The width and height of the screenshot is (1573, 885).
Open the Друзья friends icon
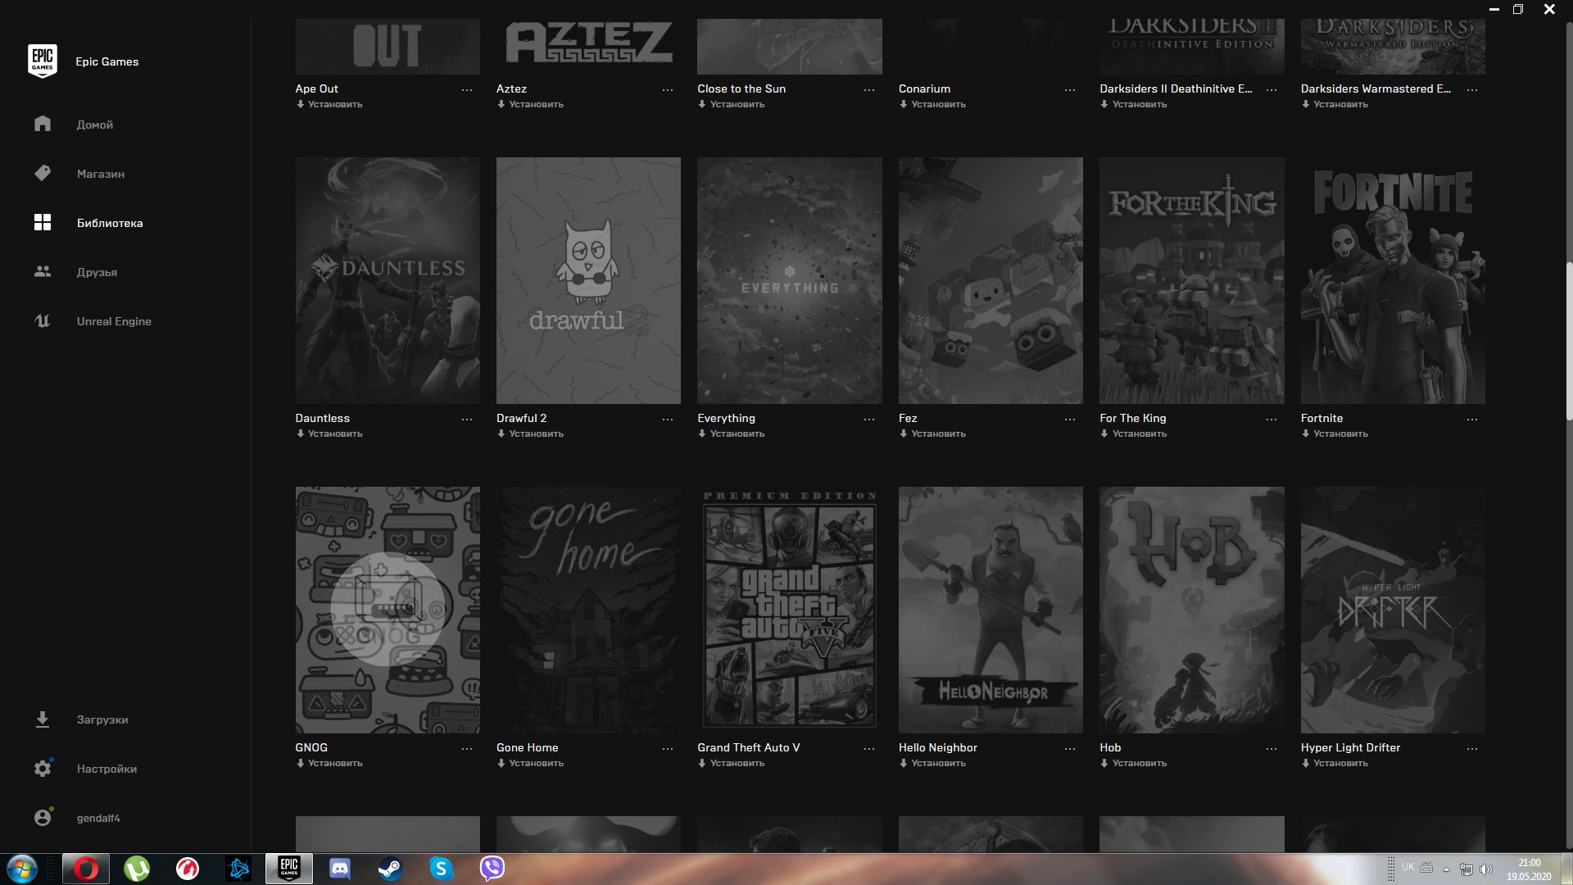[43, 271]
